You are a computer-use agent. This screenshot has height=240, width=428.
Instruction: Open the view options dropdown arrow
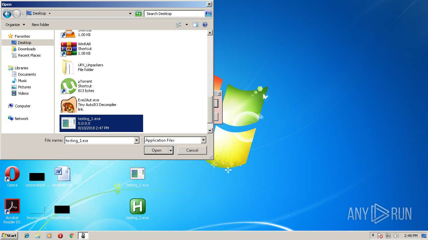point(187,25)
